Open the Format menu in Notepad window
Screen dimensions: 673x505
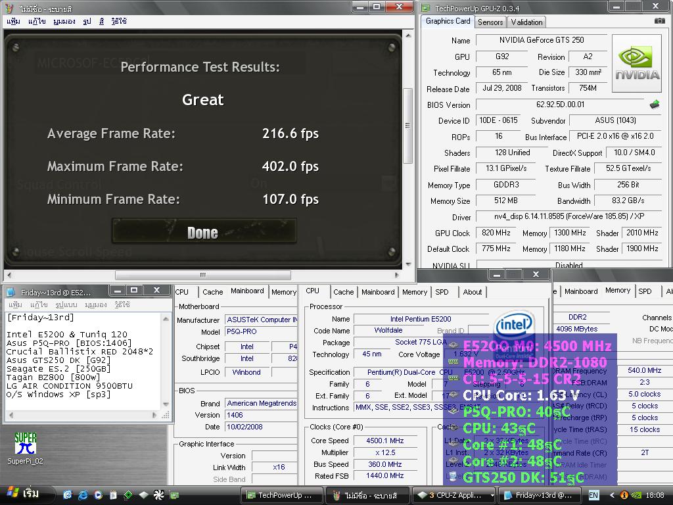coord(66,304)
